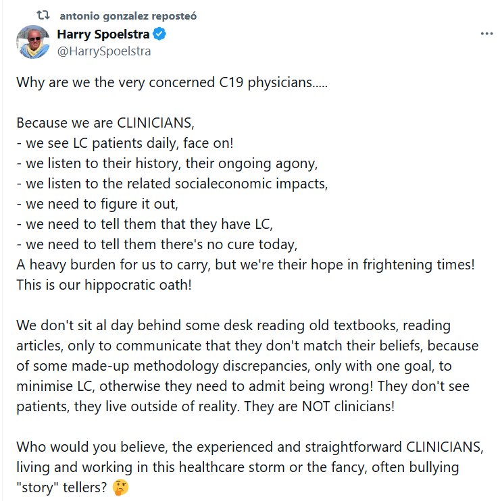
Task: Open the @HarrySpoelstra handle link
Action: (103, 51)
